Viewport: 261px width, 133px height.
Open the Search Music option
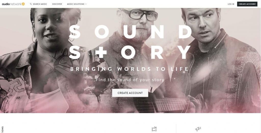38,4
